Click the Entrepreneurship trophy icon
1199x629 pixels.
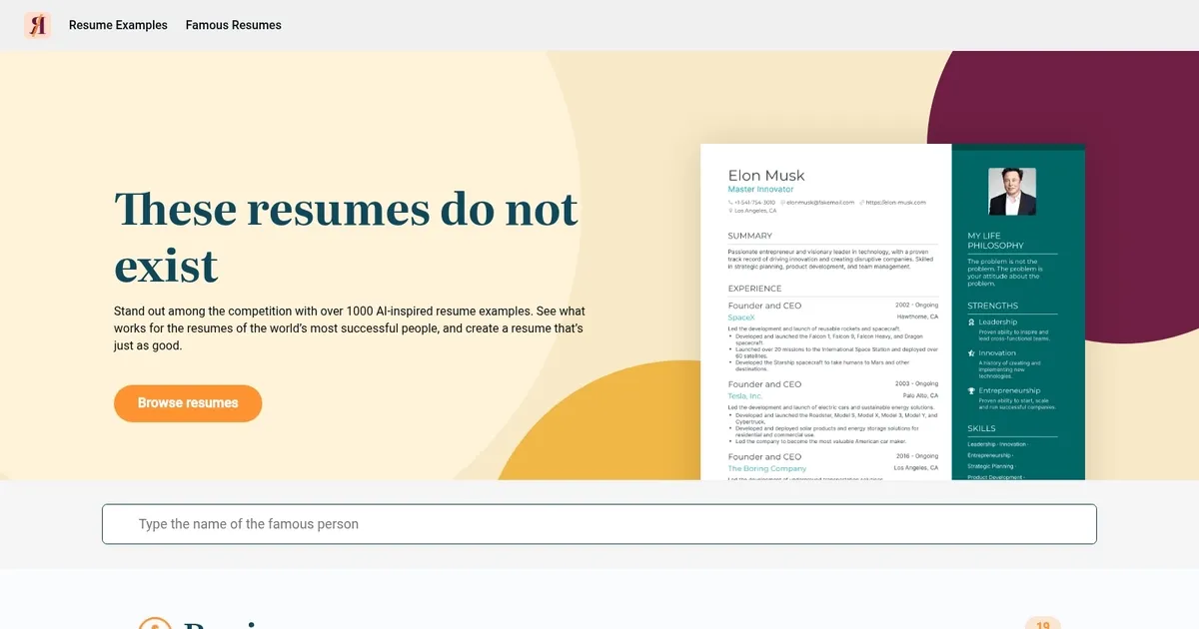[972, 390]
